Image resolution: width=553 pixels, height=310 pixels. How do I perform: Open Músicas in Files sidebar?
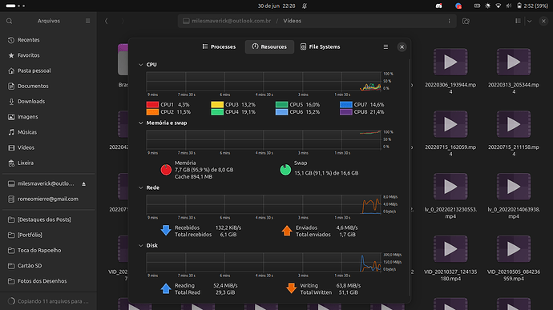pos(48,132)
